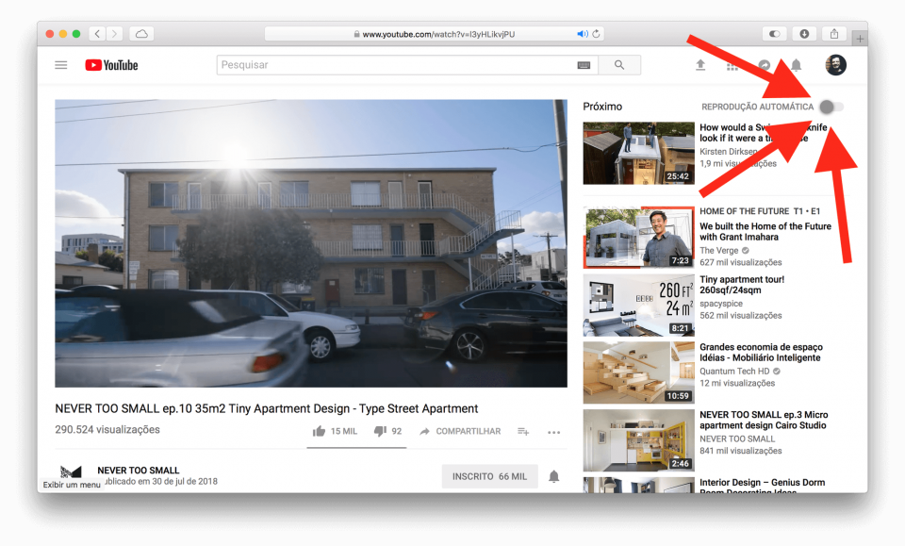Click the thumbs up like icon
This screenshot has width=905, height=546.
tap(319, 431)
